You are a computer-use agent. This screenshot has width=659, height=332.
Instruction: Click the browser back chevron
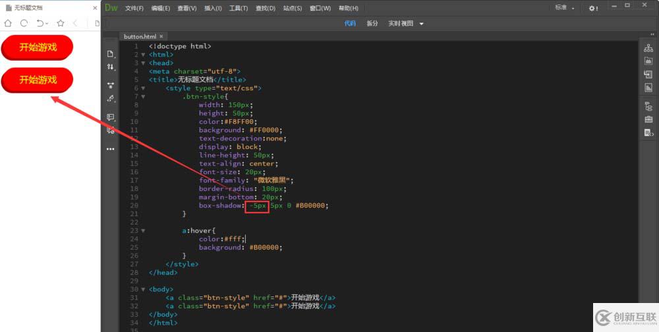(75, 23)
